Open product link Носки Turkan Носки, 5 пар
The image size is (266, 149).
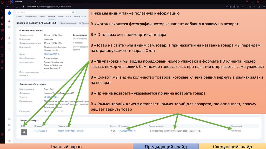[70, 131]
